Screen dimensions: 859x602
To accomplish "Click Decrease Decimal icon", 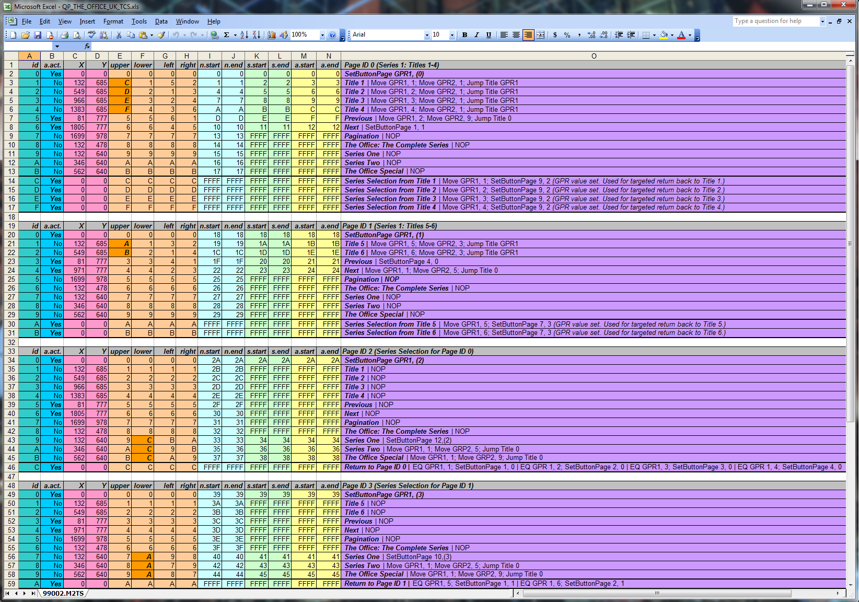I will (603, 35).
